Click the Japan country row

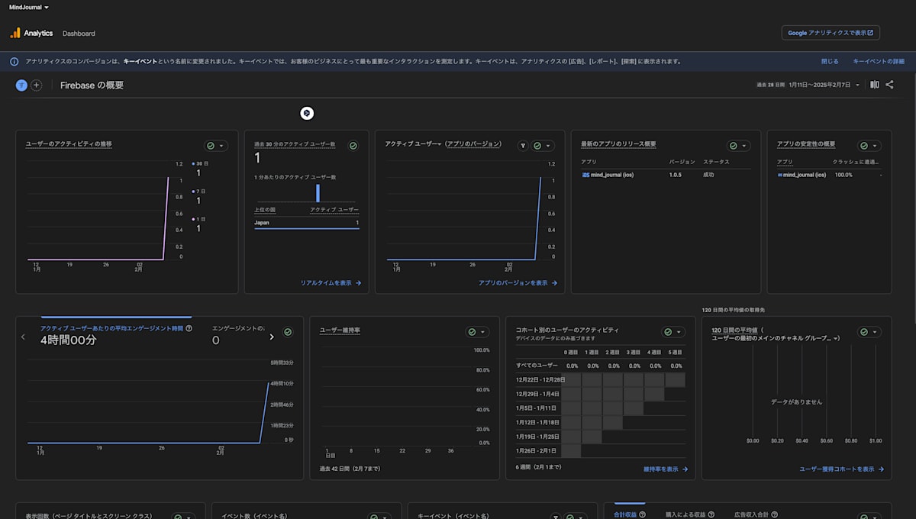(306, 223)
